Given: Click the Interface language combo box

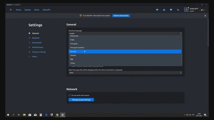Looking at the screenshot, I should click(125, 33).
